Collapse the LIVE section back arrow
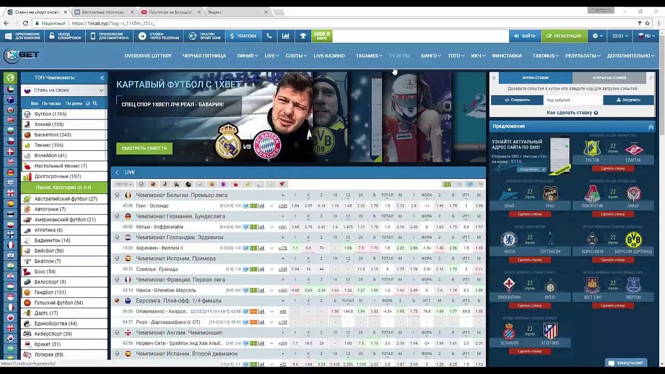Image resolution: width=665 pixels, height=374 pixels. coord(117,172)
